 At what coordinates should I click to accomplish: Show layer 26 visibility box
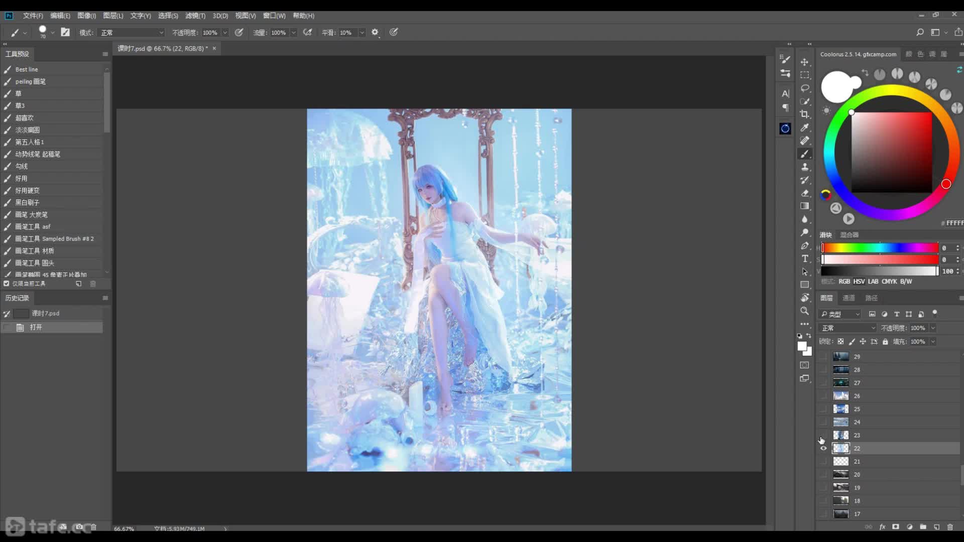pos(823,396)
